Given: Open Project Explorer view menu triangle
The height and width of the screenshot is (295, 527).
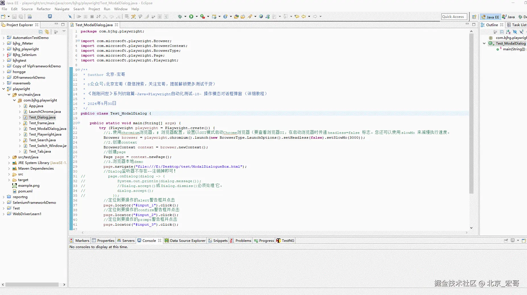Looking at the screenshot, I should (64, 32).
